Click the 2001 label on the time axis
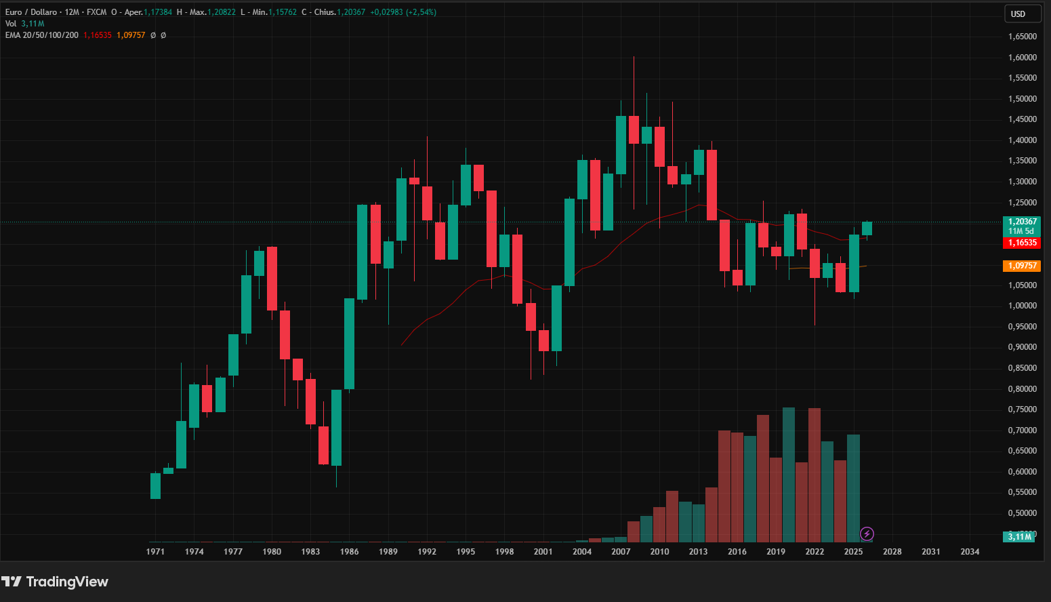The image size is (1051, 602). point(543,552)
